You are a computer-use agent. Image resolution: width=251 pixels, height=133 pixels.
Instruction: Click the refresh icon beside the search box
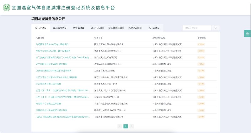(x=216, y=28)
